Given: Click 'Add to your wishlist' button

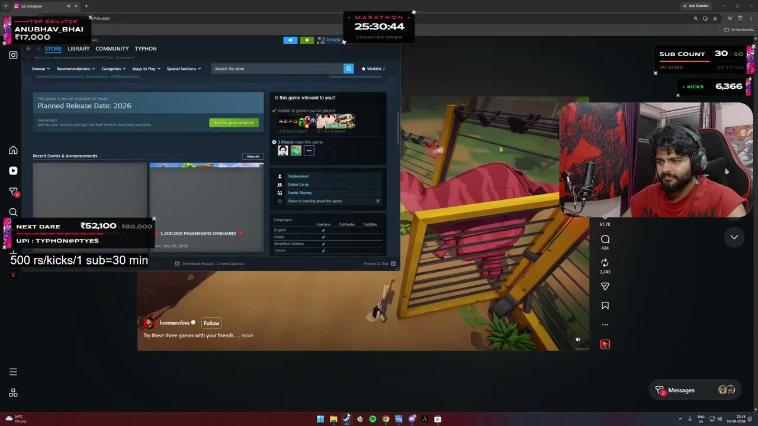Looking at the screenshot, I should (234, 122).
